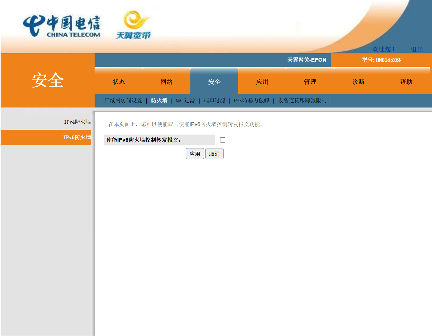
Task: Switch to the 网络 tab
Action: pos(166,82)
